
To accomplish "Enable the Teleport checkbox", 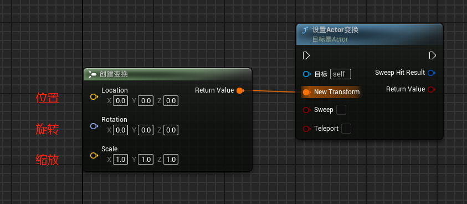I will [346, 129].
